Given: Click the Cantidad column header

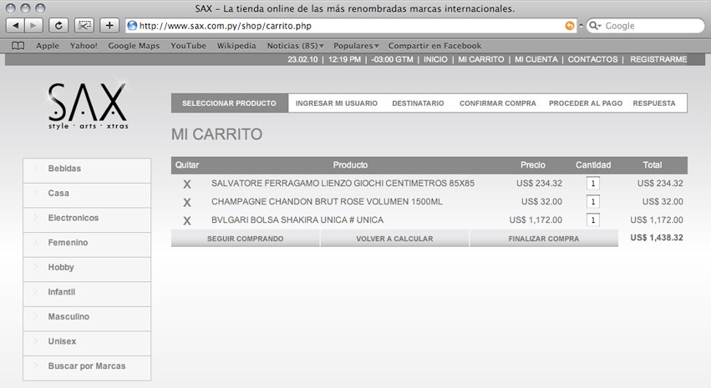Looking at the screenshot, I should [593, 165].
